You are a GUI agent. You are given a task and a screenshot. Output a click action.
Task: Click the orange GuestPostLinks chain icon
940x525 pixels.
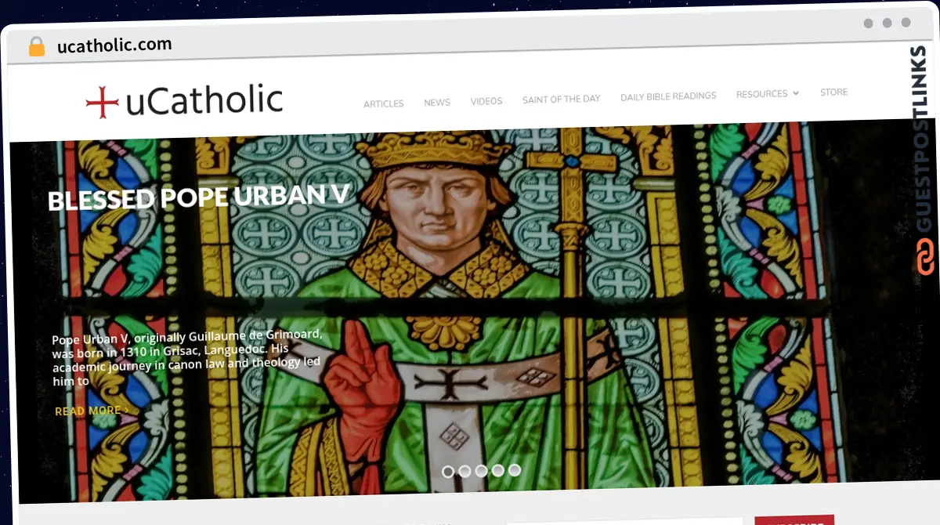tap(925, 257)
